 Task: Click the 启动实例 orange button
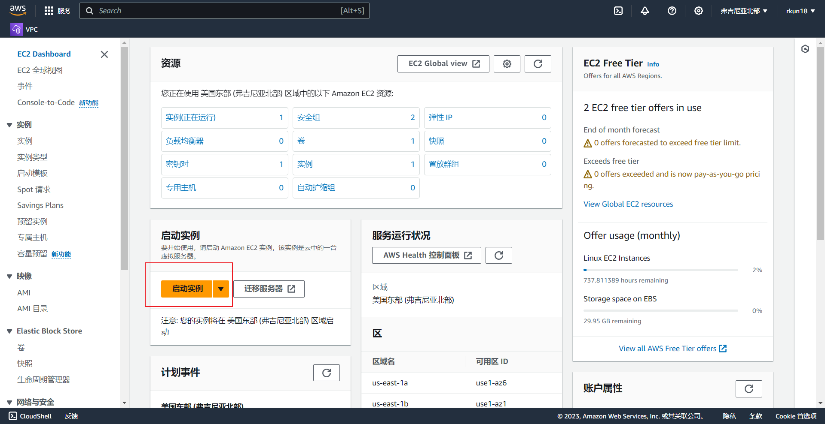(186, 289)
